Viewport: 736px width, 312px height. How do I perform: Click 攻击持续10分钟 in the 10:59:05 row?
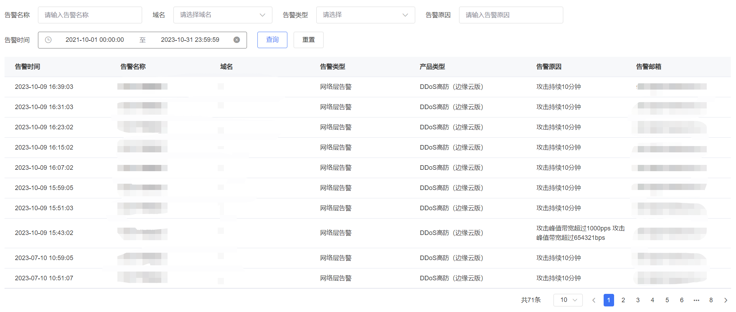pyautogui.click(x=559, y=258)
